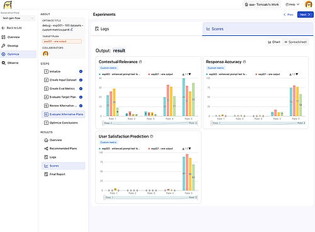Click Custom metric tag under Contextual Relevance

pos(108,68)
